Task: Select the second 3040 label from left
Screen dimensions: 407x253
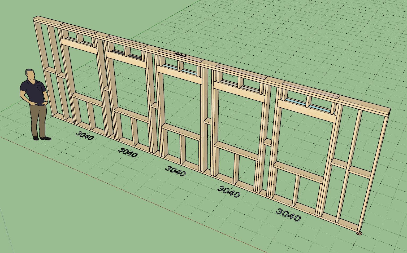Action: [x=128, y=152]
